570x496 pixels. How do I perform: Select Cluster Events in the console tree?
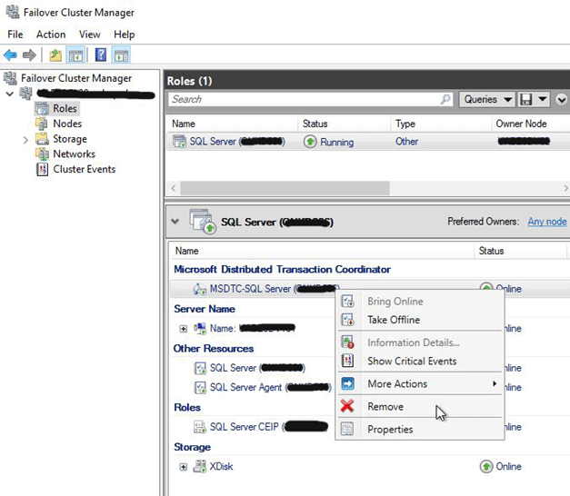coord(85,169)
